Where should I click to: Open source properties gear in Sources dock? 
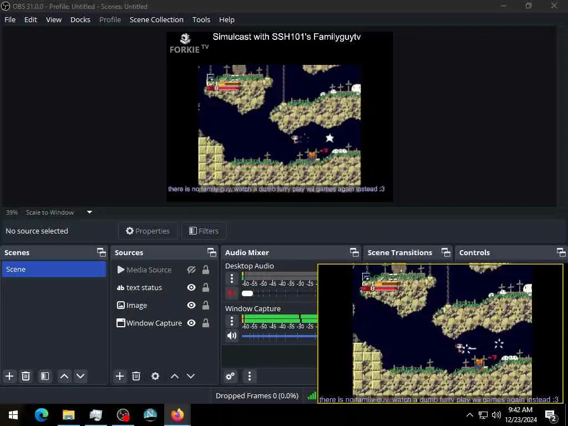pyautogui.click(x=155, y=376)
